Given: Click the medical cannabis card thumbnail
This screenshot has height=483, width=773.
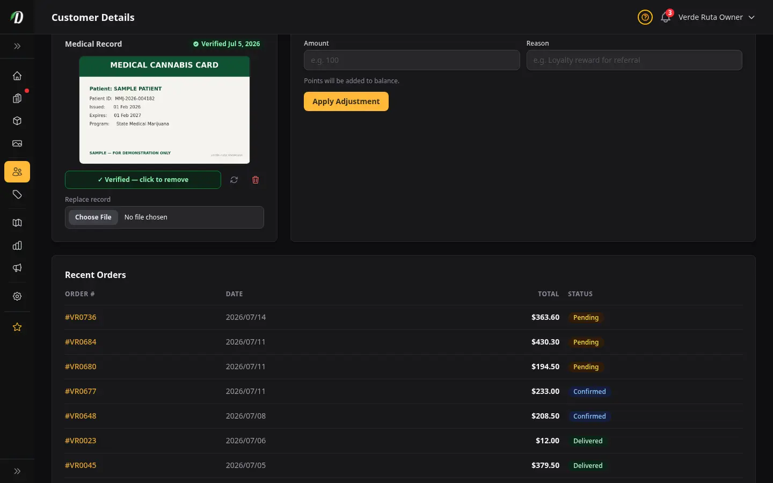Looking at the screenshot, I should click(164, 110).
